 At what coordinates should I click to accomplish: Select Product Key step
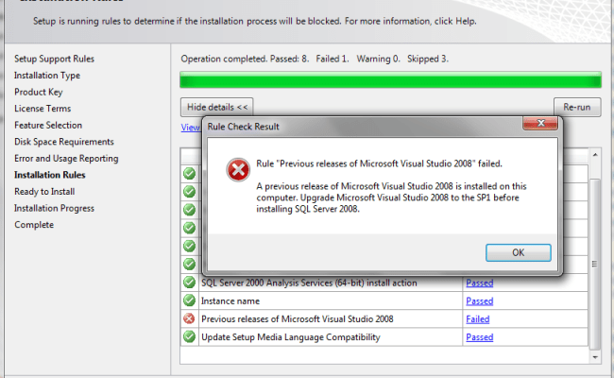(39, 92)
